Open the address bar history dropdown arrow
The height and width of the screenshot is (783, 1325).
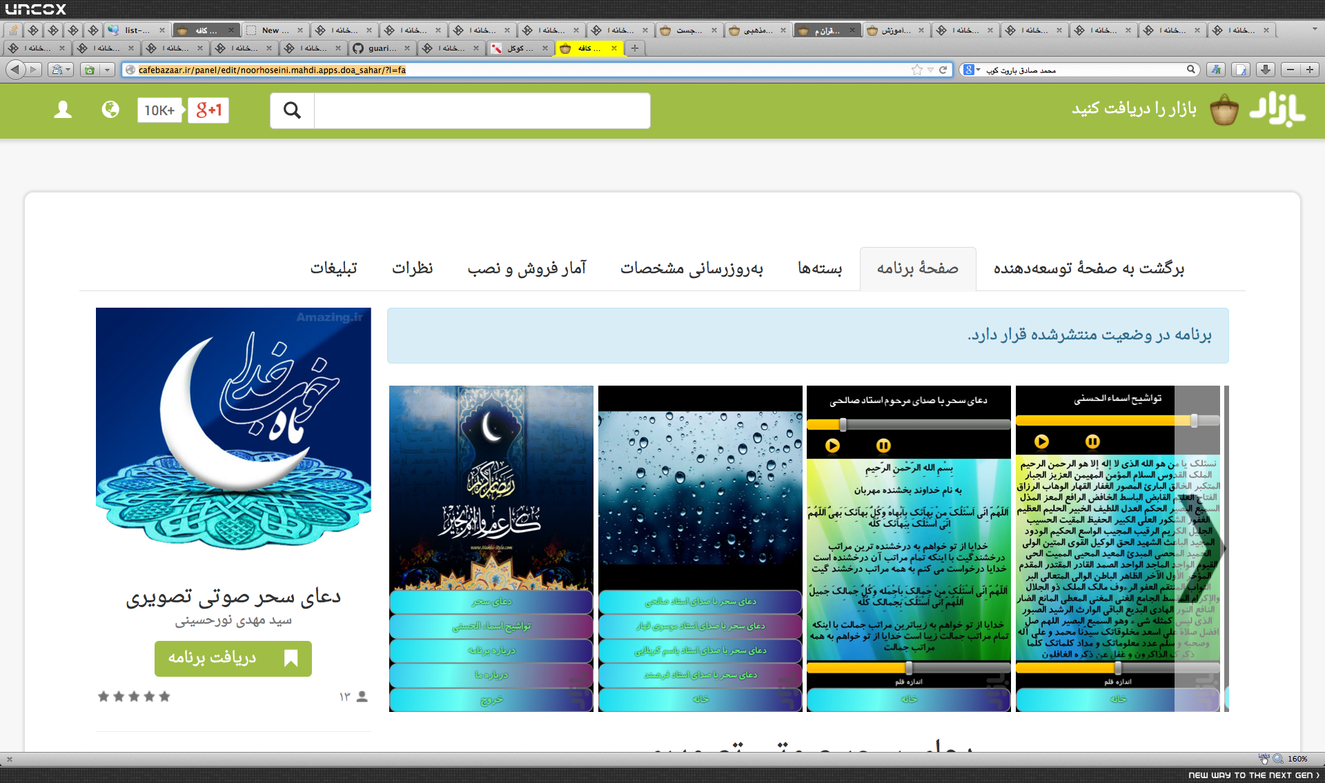tap(930, 70)
